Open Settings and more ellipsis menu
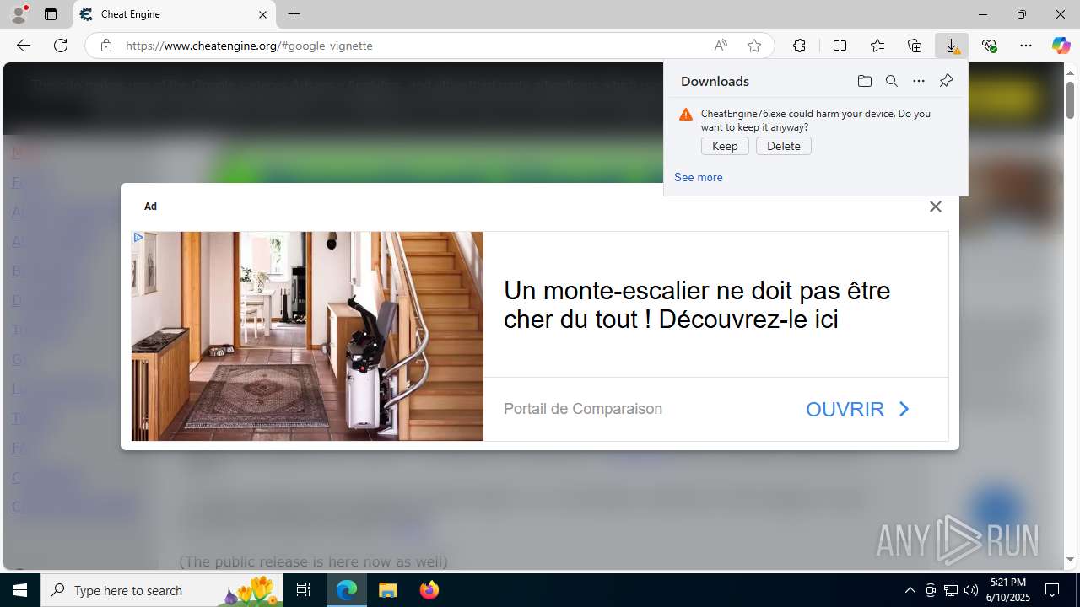This screenshot has width=1080, height=607. coord(1026,46)
